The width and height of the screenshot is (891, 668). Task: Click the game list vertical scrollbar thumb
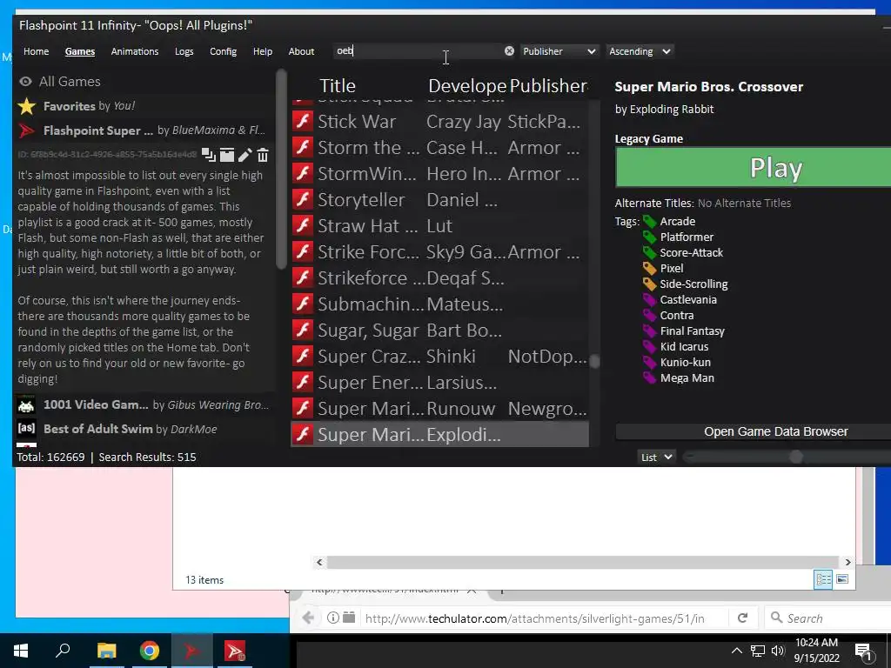click(x=594, y=362)
